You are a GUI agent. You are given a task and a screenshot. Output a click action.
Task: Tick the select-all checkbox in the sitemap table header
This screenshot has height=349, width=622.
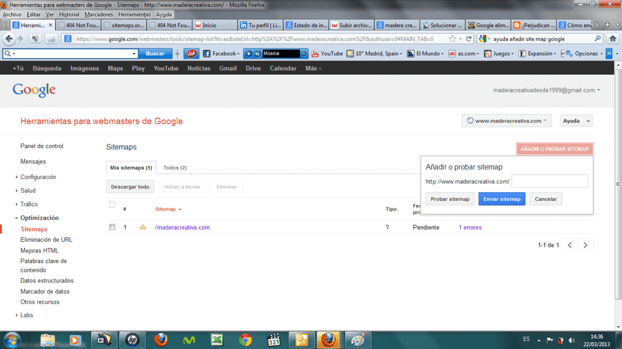pyautogui.click(x=113, y=205)
